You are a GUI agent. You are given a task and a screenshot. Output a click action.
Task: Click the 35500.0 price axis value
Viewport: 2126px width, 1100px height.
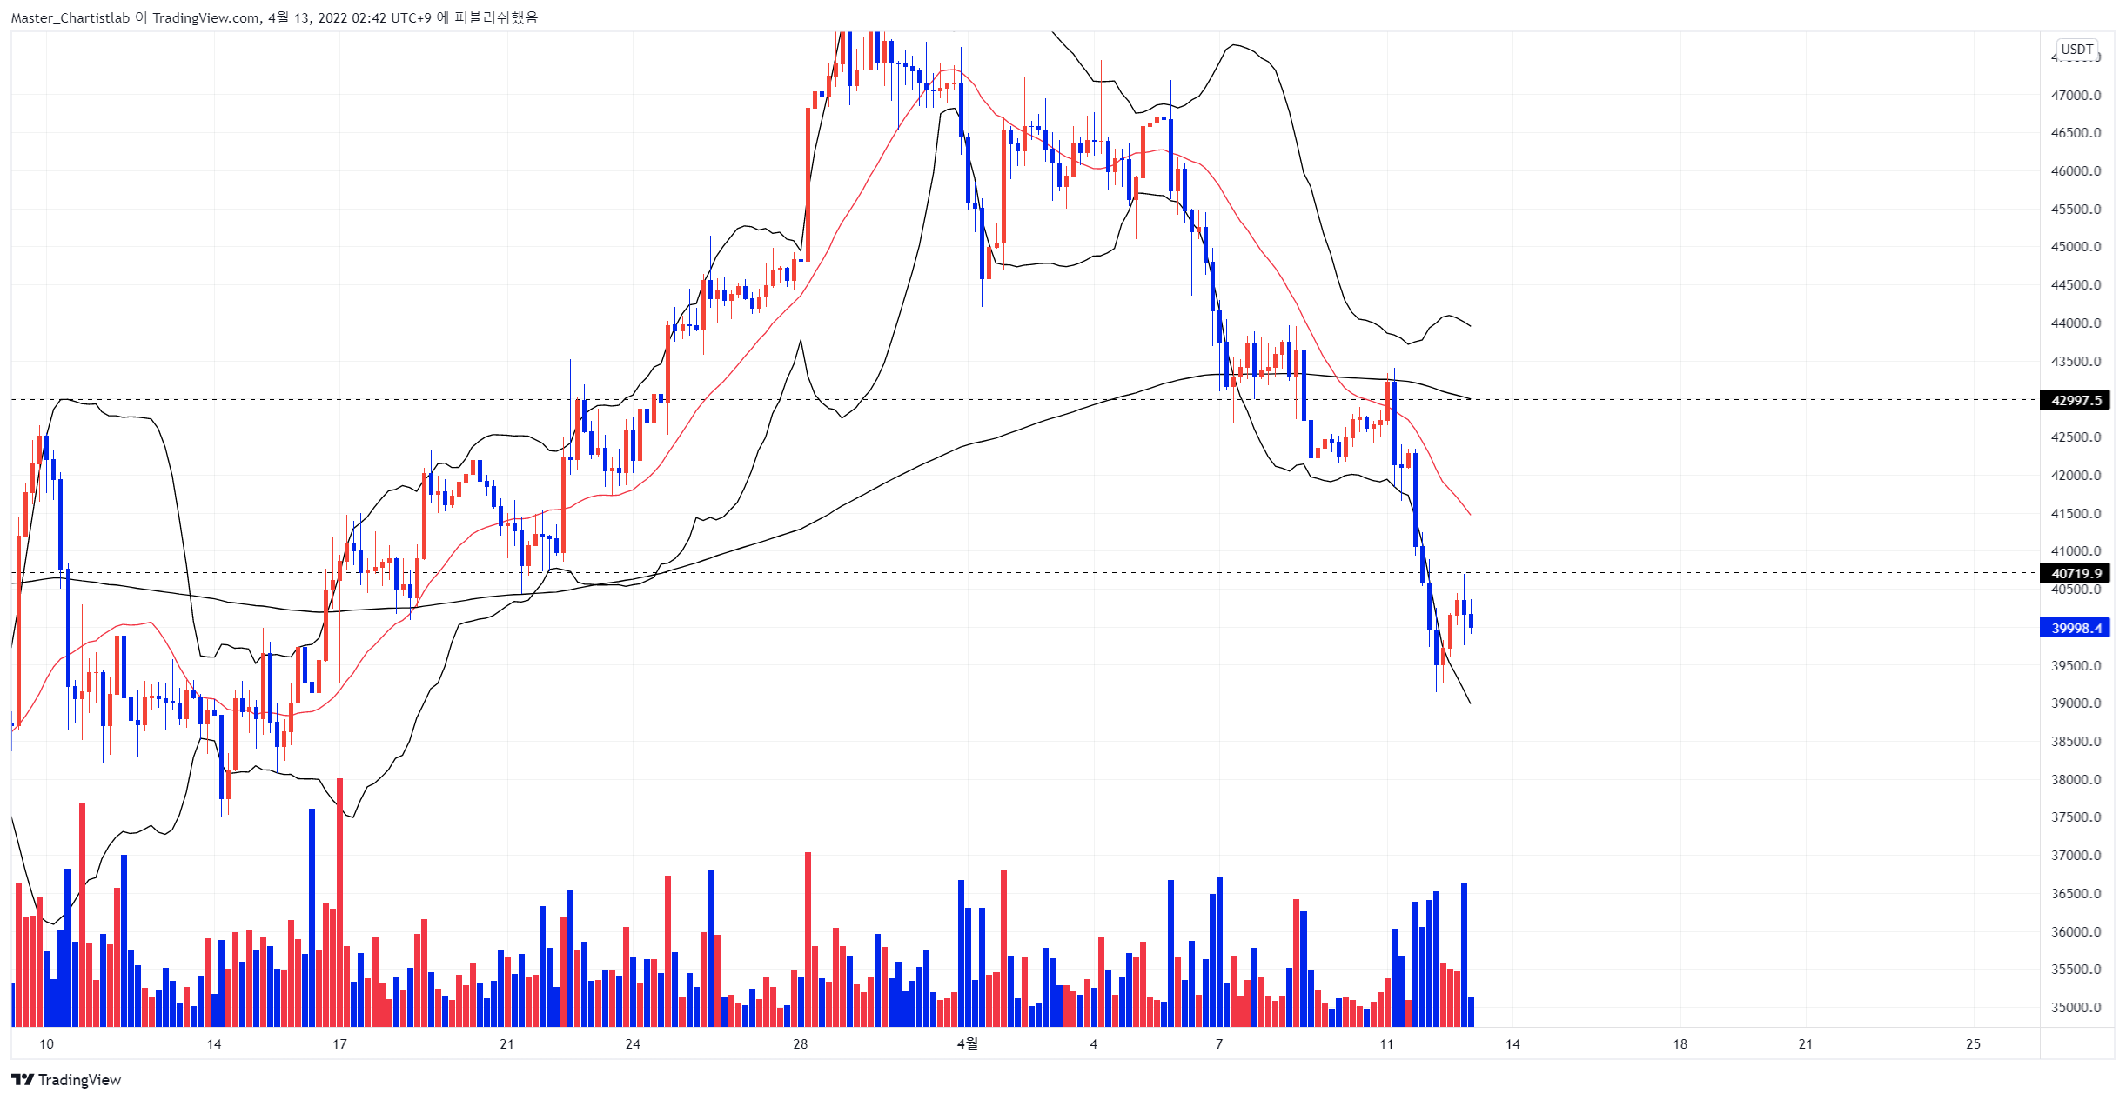click(x=2076, y=970)
